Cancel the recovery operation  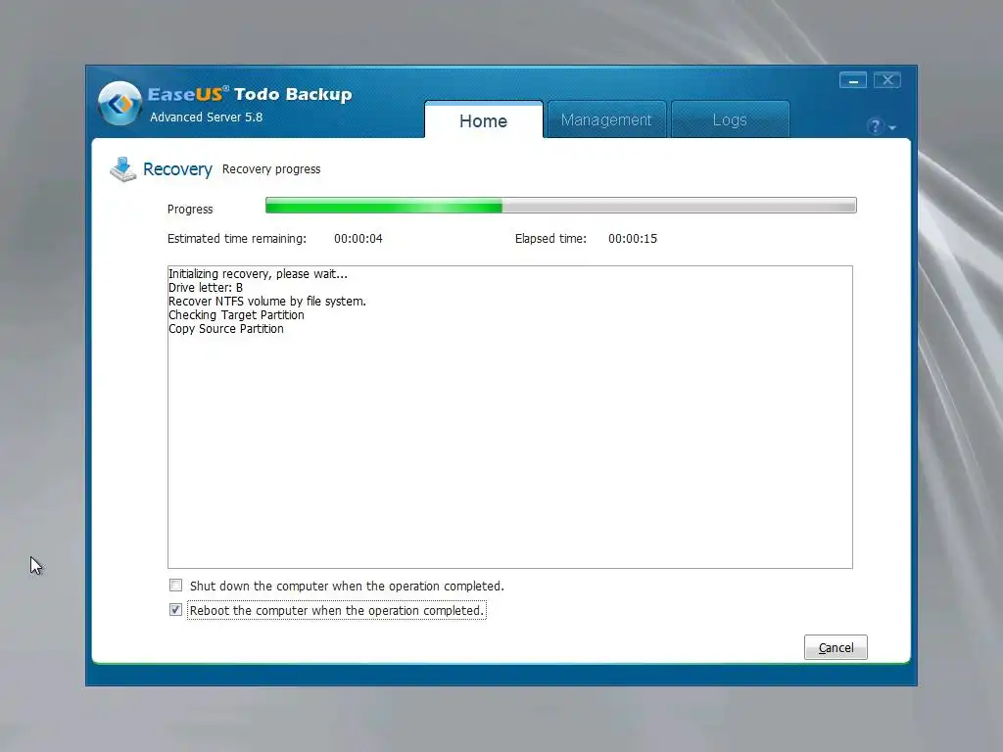point(836,647)
